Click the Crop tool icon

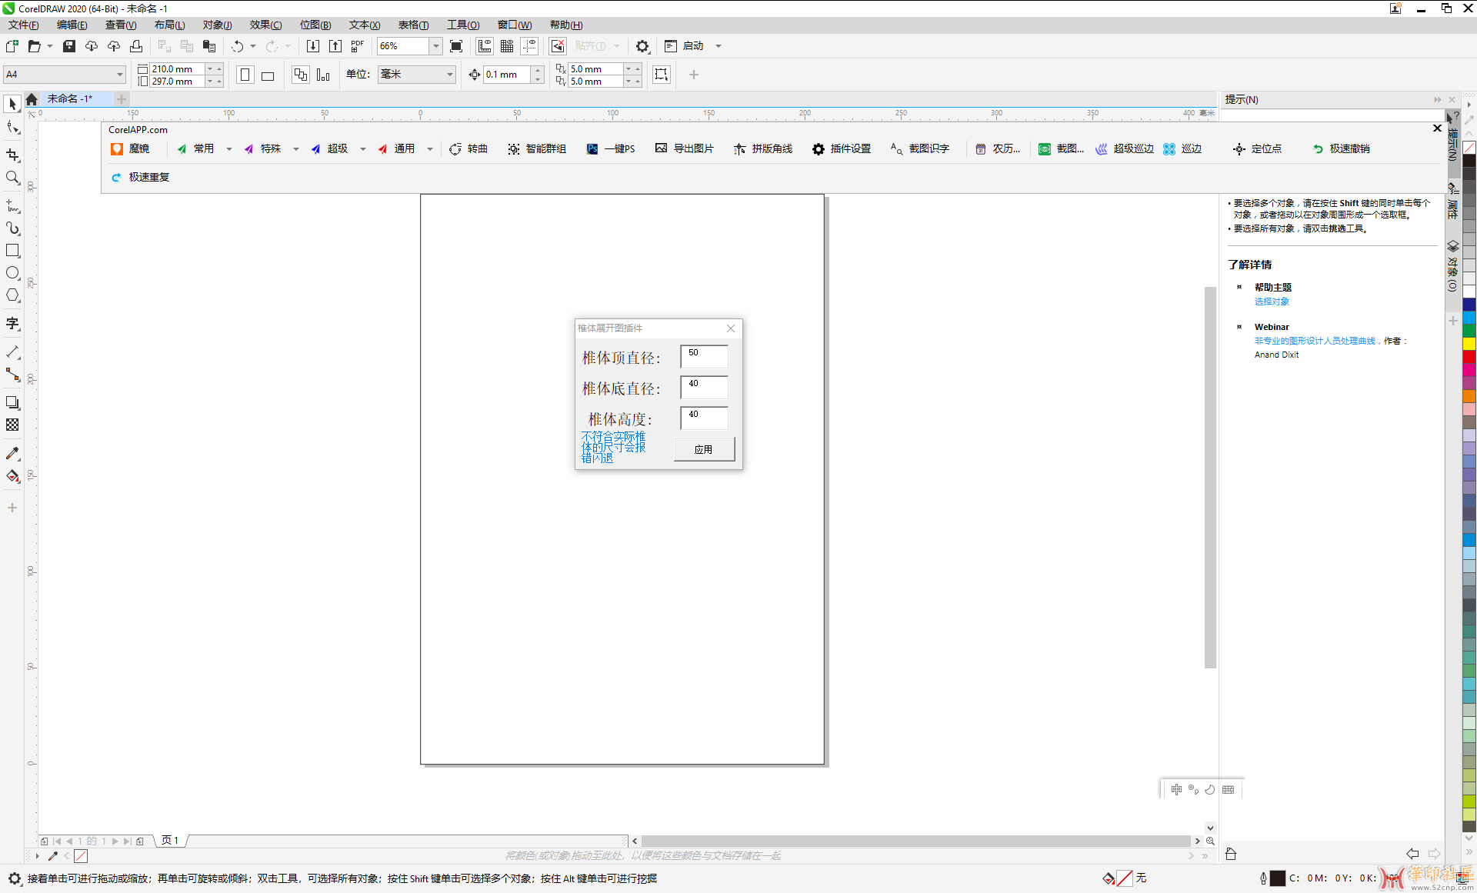[x=12, y=155]
